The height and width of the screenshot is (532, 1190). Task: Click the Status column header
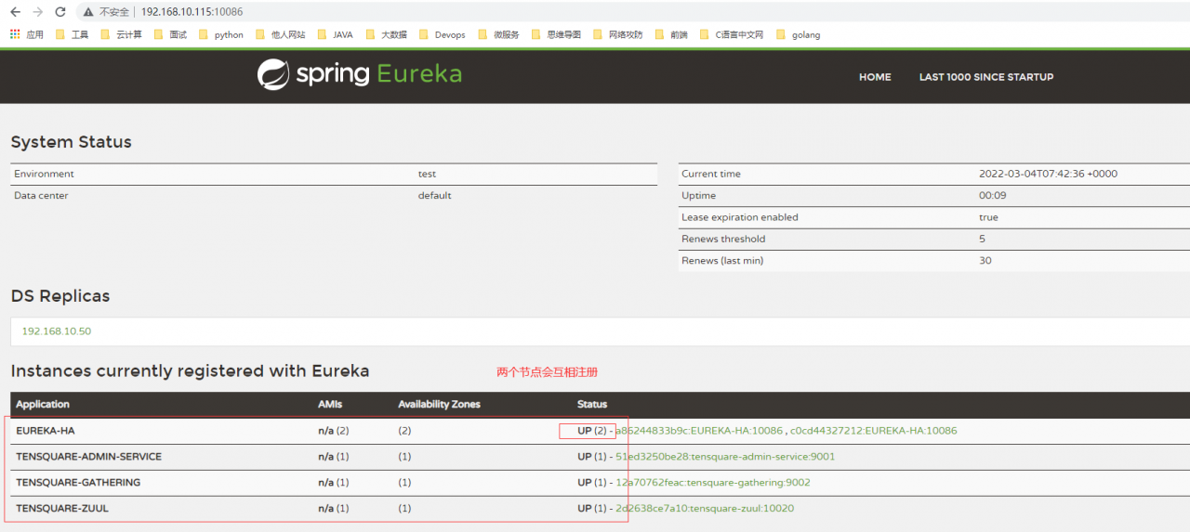coord(592,405)
